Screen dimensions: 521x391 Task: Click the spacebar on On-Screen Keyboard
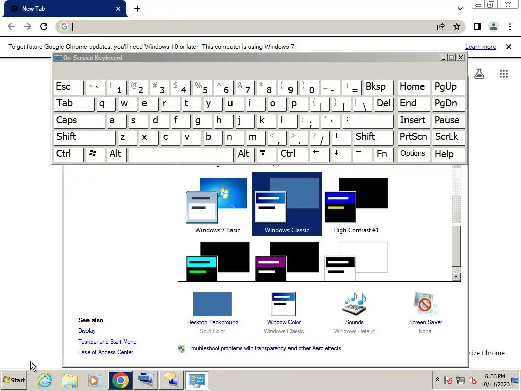click(181, 155)
